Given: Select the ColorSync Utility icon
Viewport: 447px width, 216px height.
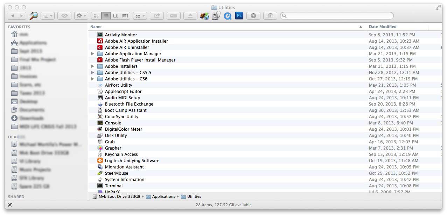Looking at the screenshot, I should (x=100, y=117).
